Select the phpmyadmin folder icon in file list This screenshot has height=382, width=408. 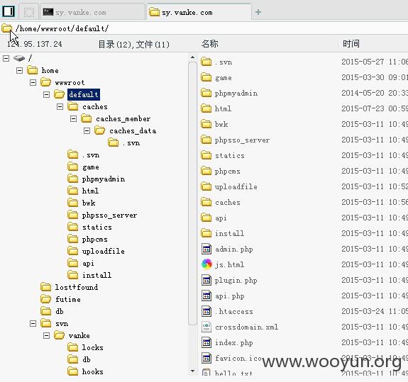click(x=206, y=93)
